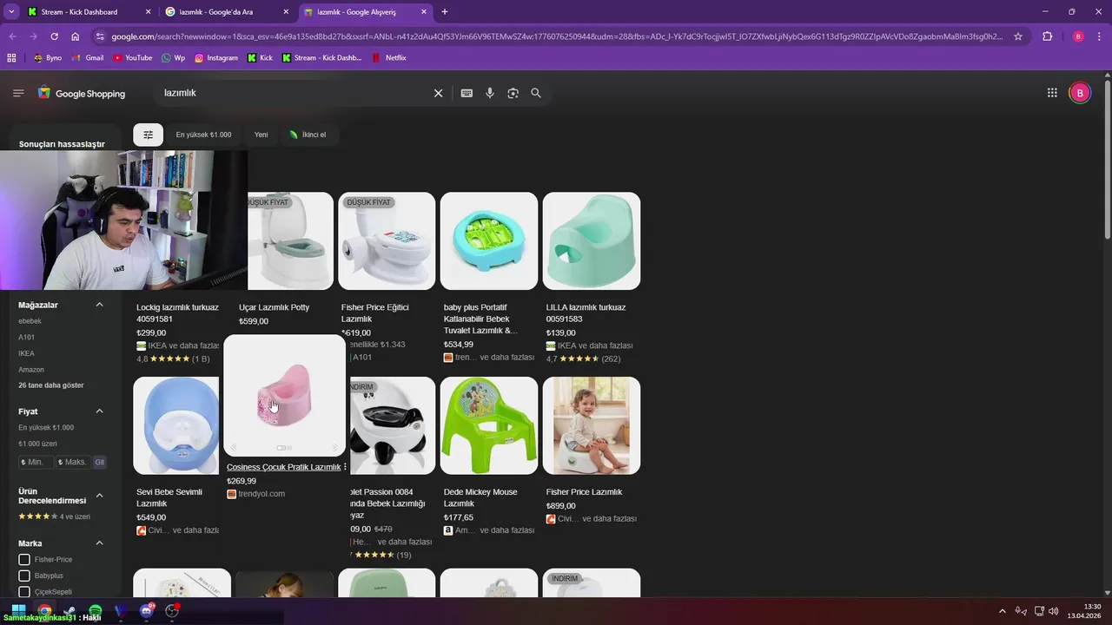This screenshot has width=1112, height=625.
Task: Open Discord from the taskbar
Action: (x=147, y=611)
